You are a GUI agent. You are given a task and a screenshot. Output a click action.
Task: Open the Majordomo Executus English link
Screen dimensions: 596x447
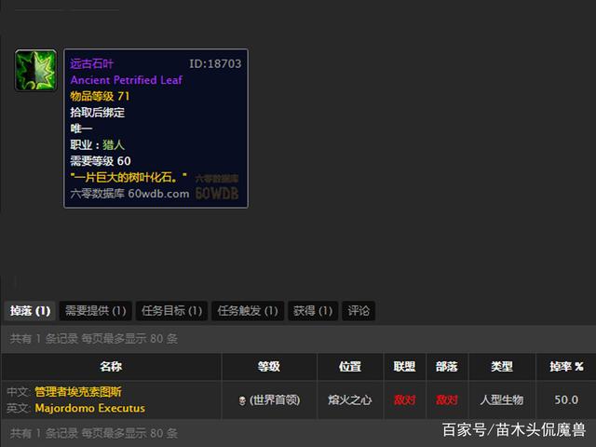[89, 408]
